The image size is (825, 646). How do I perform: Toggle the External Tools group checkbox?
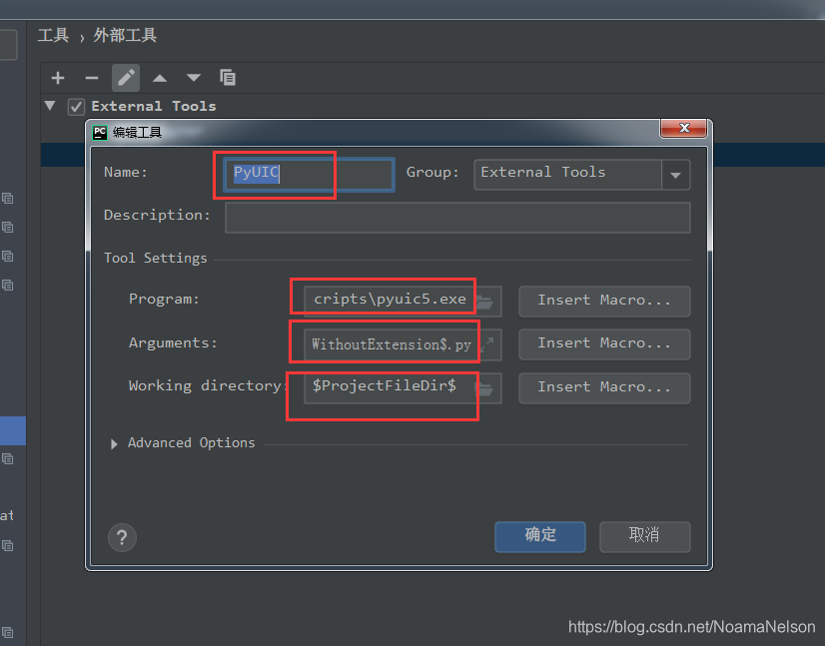[x=76, y=107]
